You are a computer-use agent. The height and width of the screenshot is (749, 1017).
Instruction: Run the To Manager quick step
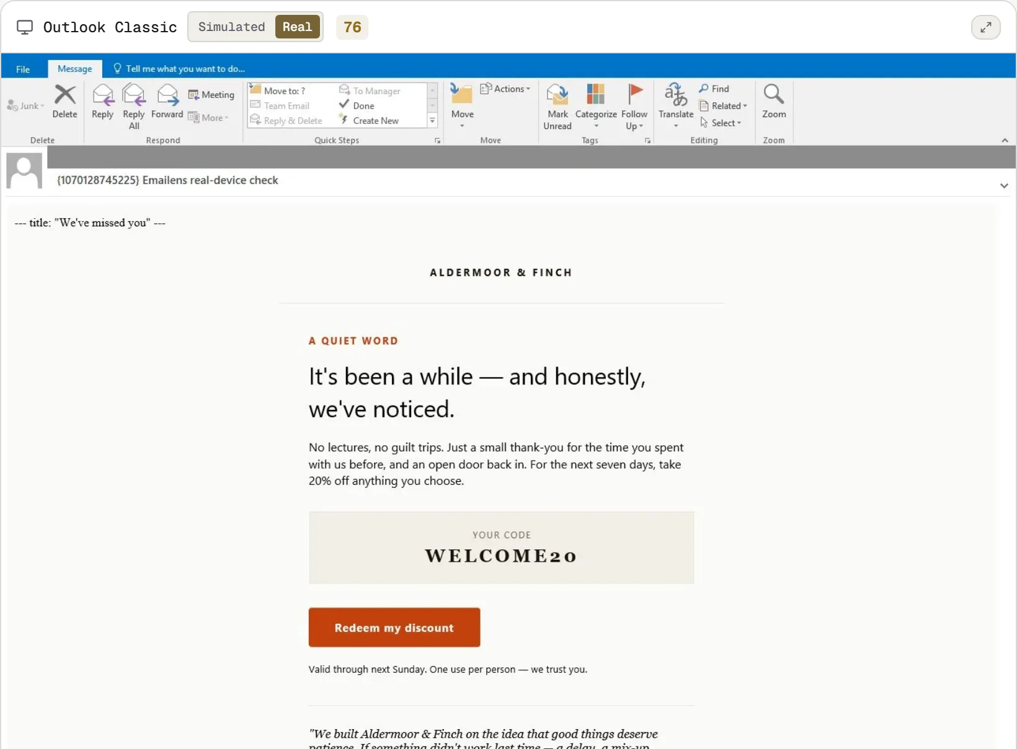tap(370, 91)
